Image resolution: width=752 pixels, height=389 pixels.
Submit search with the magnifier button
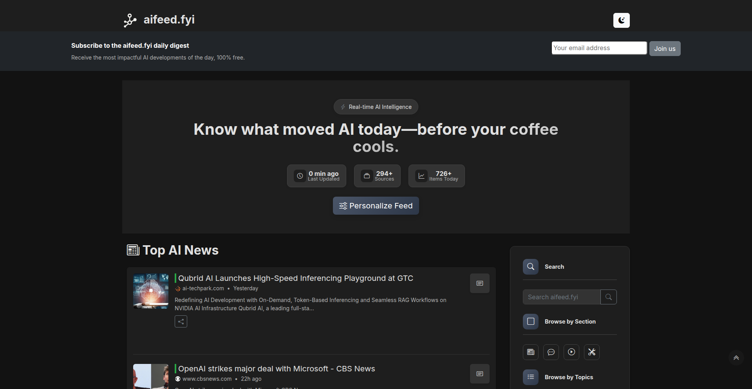pos(609,297)
